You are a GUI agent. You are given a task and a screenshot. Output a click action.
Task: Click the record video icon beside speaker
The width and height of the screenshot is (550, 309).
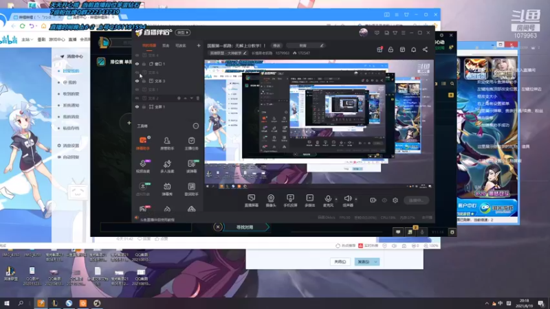click(x=373, y=201)
